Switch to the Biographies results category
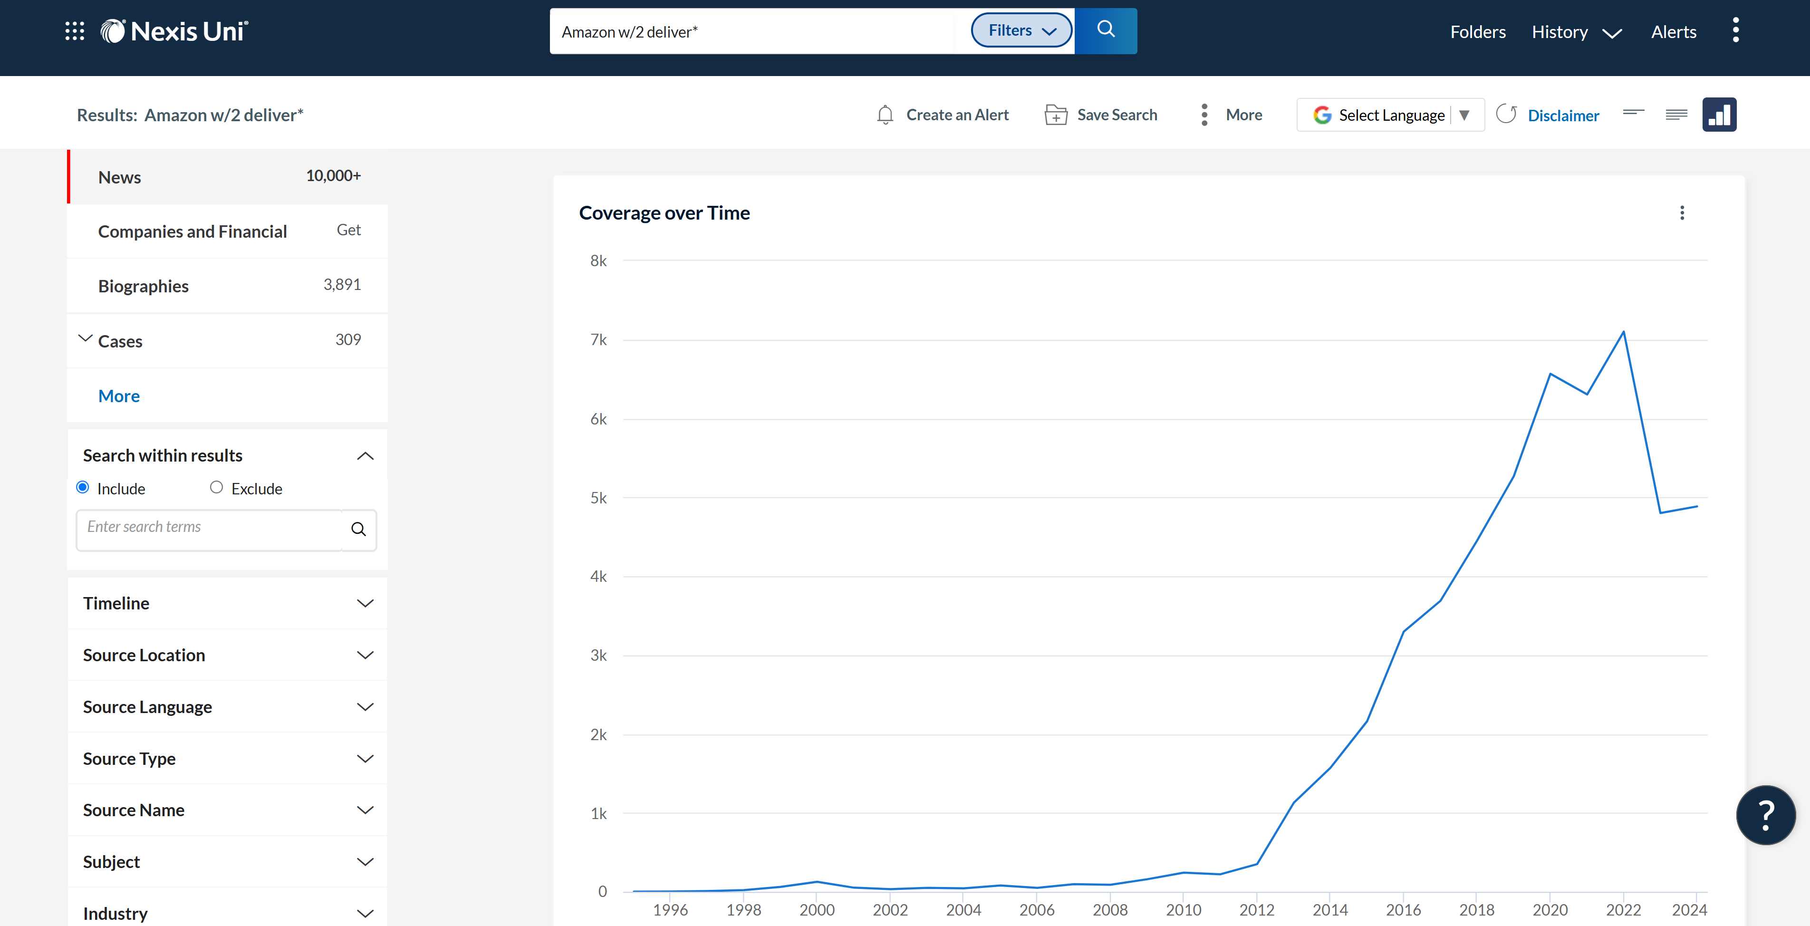1810x926 pixels. [x=144, y=285]
